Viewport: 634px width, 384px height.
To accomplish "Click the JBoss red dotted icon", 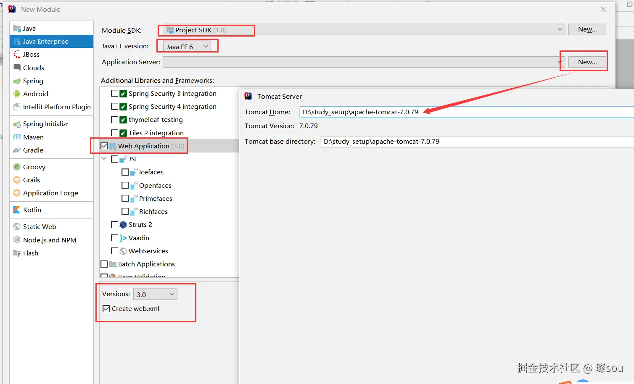I will [x=17, y=55].
